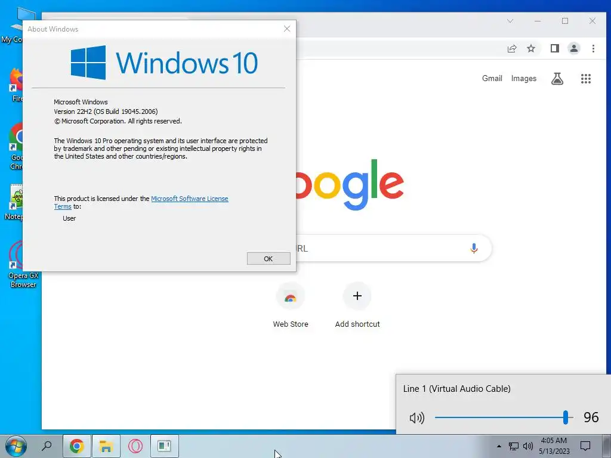Click the Show desktop strip at the taskbar end
This screenshot has height=458, width=611.
pos(606,446)
